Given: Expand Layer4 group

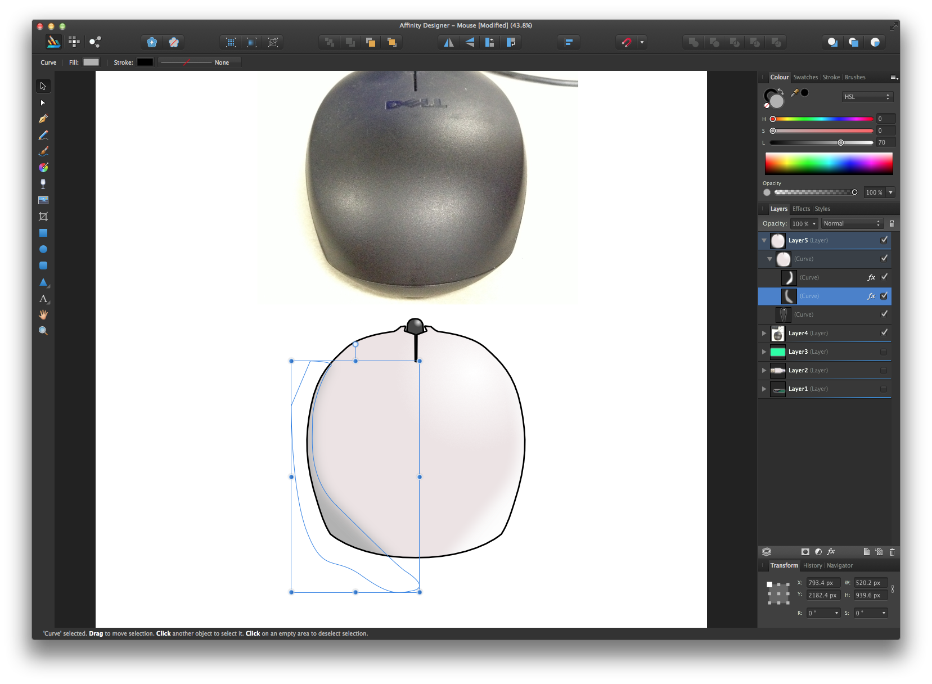Looking at the screenshot, I should (764, 333).
